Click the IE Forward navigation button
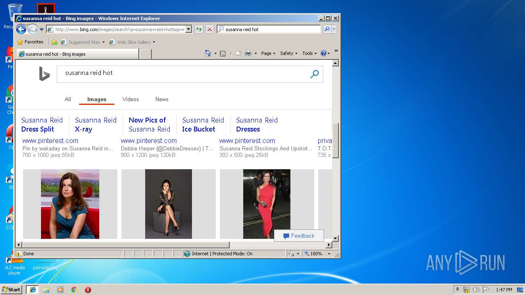This screenshot has width=525, height=295. pyautogui.click(x=32, y=29)
